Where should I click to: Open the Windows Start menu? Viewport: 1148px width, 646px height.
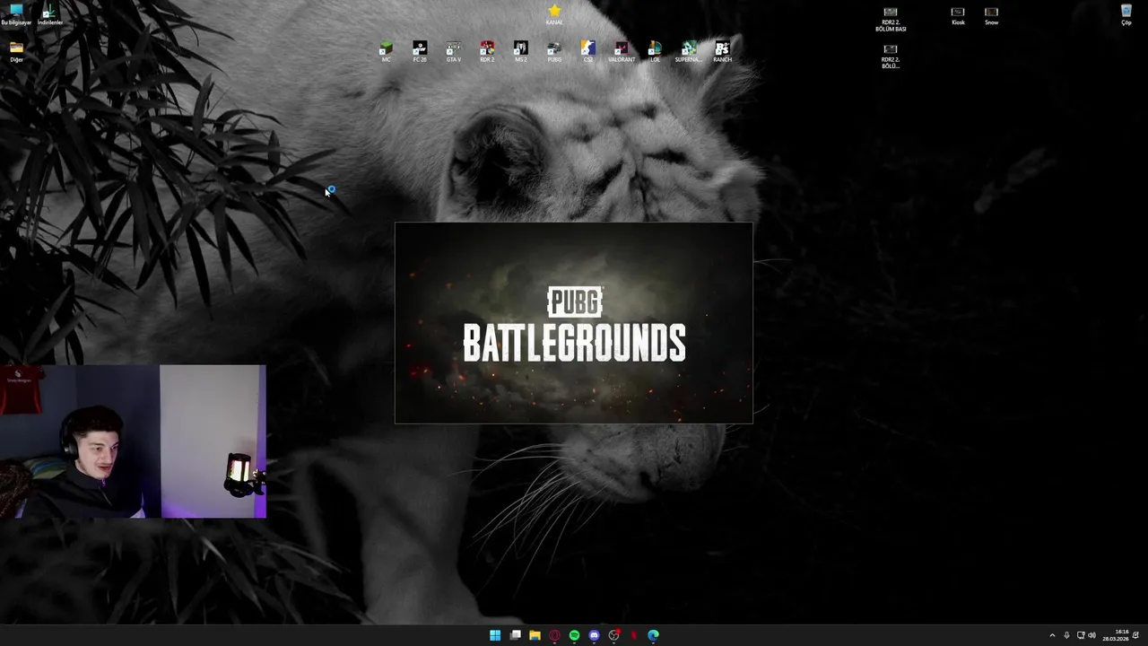pyautogui.click(x=495, y=635)
